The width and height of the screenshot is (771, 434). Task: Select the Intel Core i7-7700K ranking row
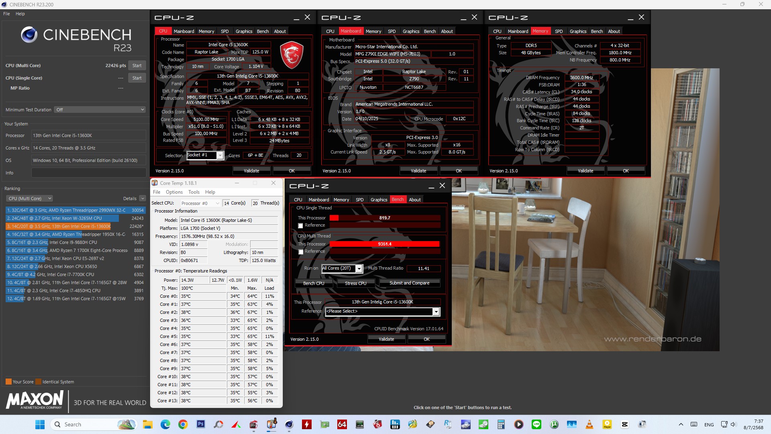(x=75, y=274)
